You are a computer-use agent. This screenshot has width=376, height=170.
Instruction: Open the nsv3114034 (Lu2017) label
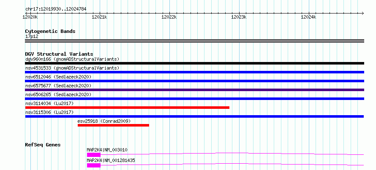click(49, 103)
